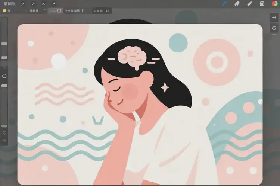Click the brush size slider handle

(4, 44)
